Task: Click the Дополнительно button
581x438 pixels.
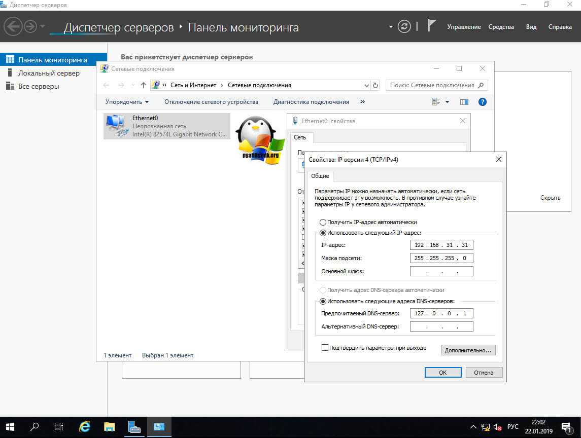Action: [468, 350]
